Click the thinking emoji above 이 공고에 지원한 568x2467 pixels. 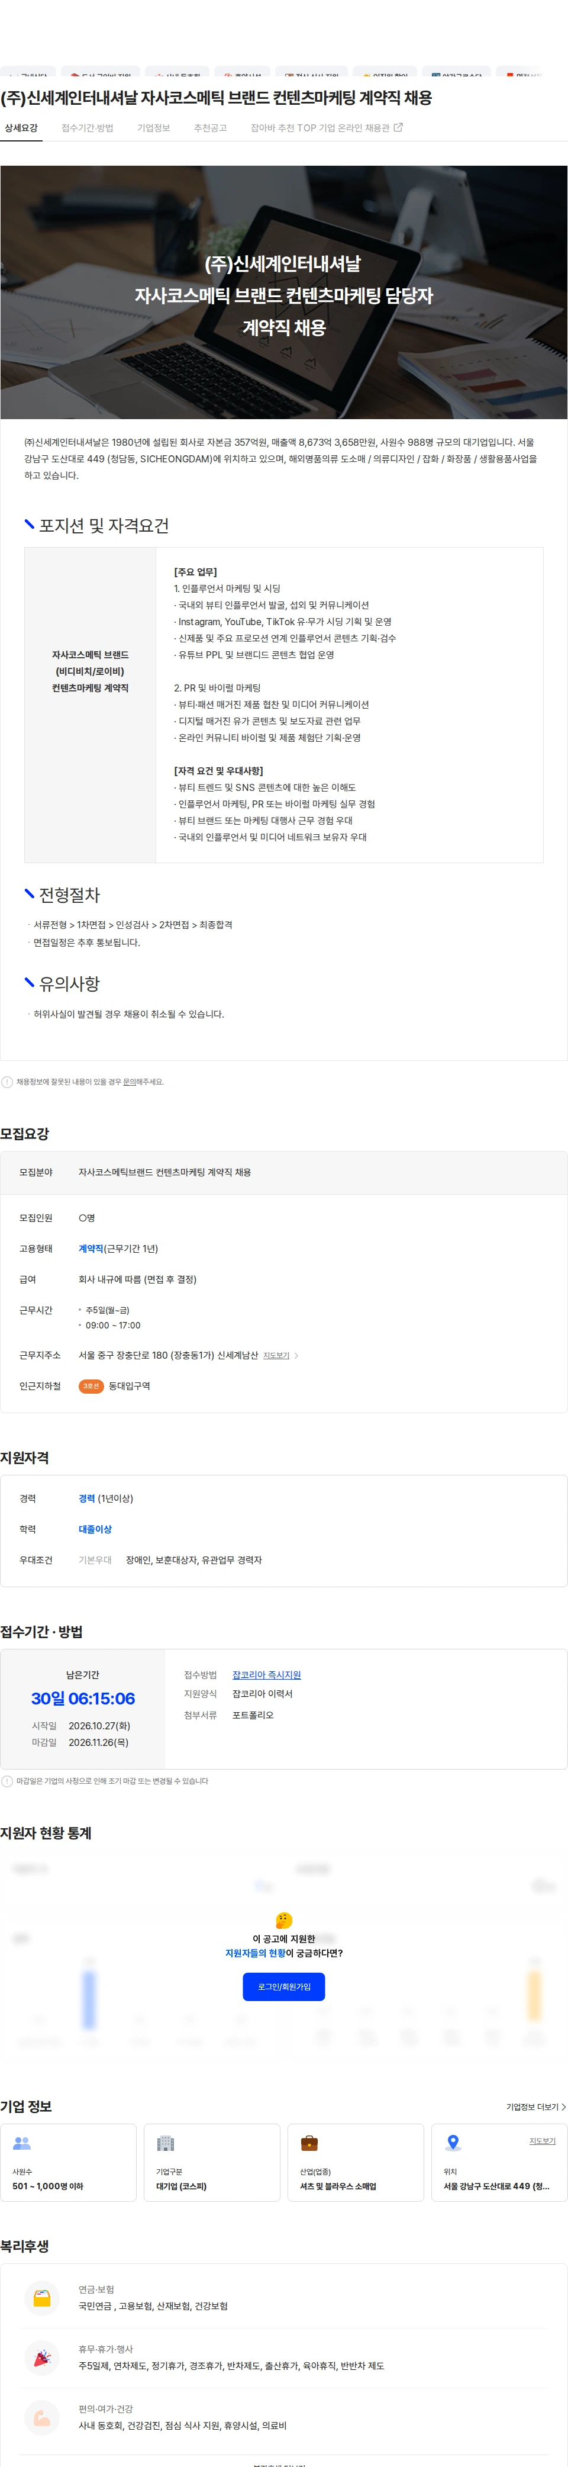pyautogui.click(x=283, y=1920)
